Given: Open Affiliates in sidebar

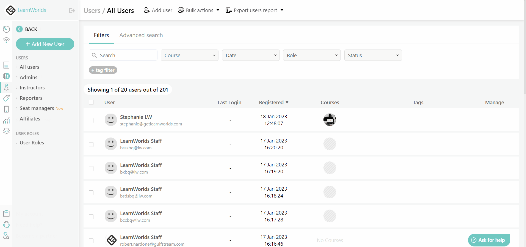Looking at the screenshot, I should (x=30, y=119).
